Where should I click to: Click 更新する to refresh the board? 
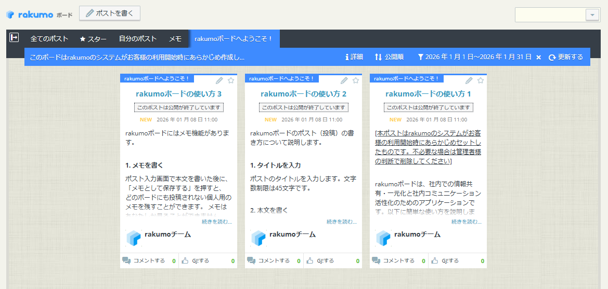click(x=566, y=57)
